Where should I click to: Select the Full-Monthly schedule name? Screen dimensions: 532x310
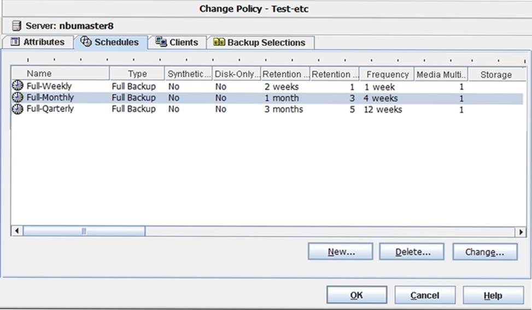pyautogui.click(x=50, y=98)
